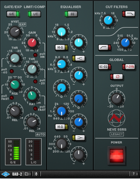Click the microphone icon in toolbar
Screen dimensions: 140x179
36,174
